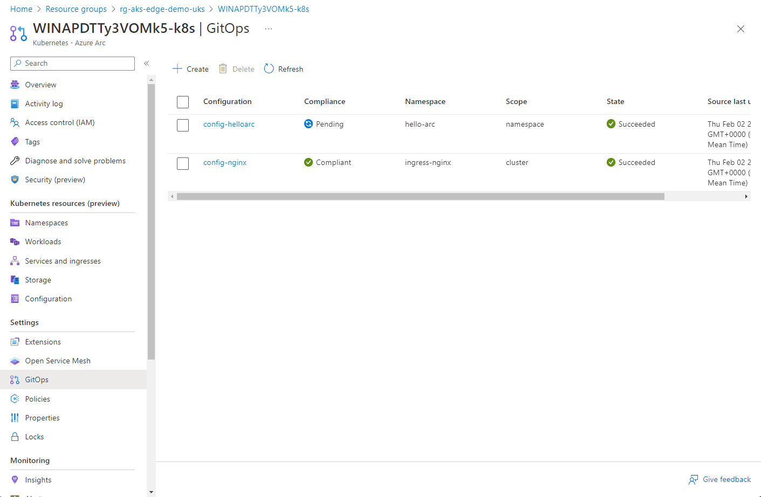Image resolution: width=761 pixels, height=497 pixels.
Task: Click the Tags icon in sidebar
Action: (x=15, y=142)
